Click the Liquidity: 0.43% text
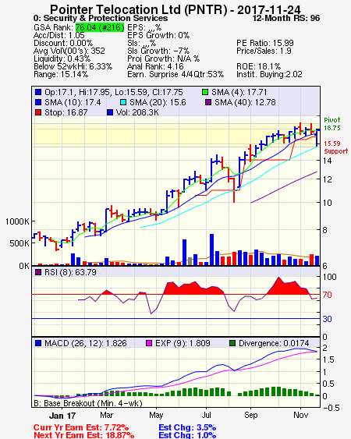 (62, 58)
